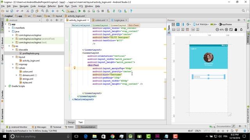Click the Collapse All icon in Project panel
The height and width of the screenshot is (140, 250).
tap(51, 20)
